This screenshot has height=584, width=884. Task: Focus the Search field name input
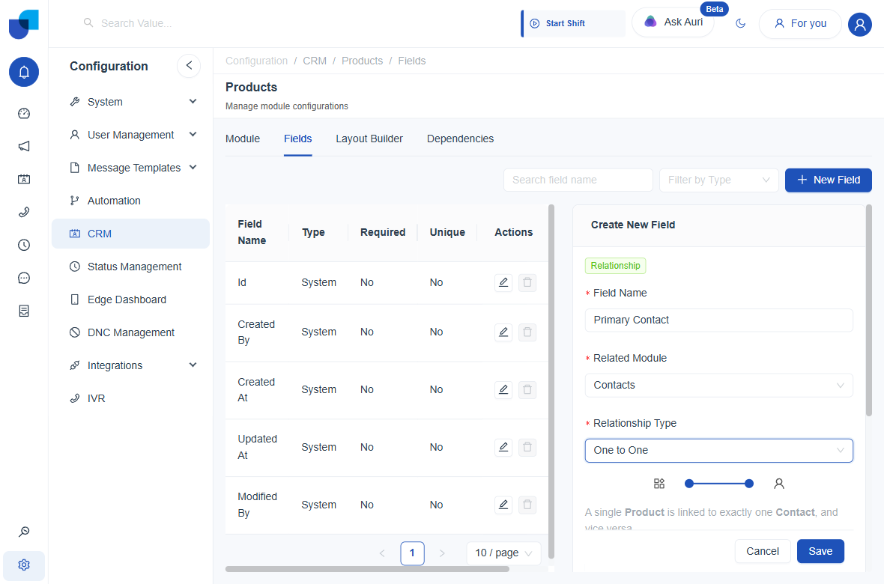click(578, 180)
